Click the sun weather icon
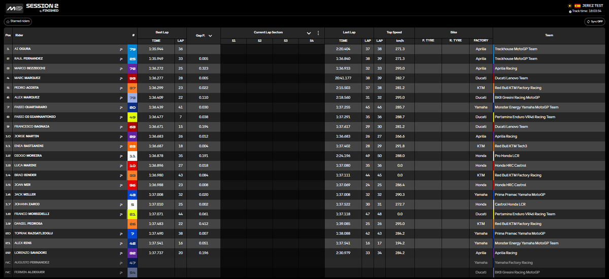The width and height of the screenshot is (609, 279). 570,6
